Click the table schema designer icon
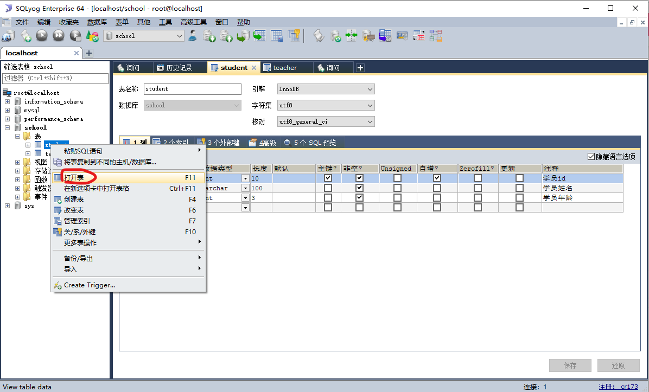 277,36
